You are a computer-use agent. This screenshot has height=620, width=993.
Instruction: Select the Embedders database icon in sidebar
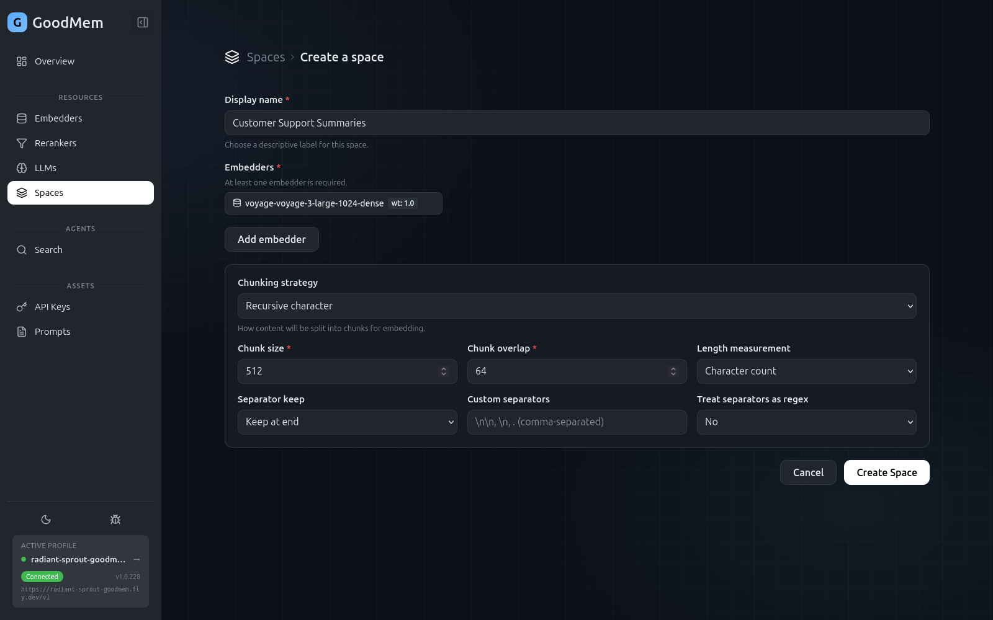[x=22, y=118]
